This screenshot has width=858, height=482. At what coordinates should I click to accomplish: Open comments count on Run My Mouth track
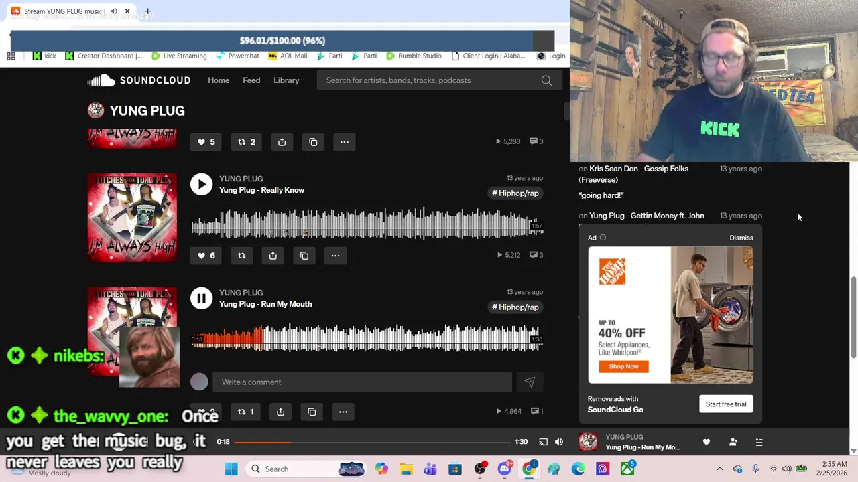[x=536, y=411]
